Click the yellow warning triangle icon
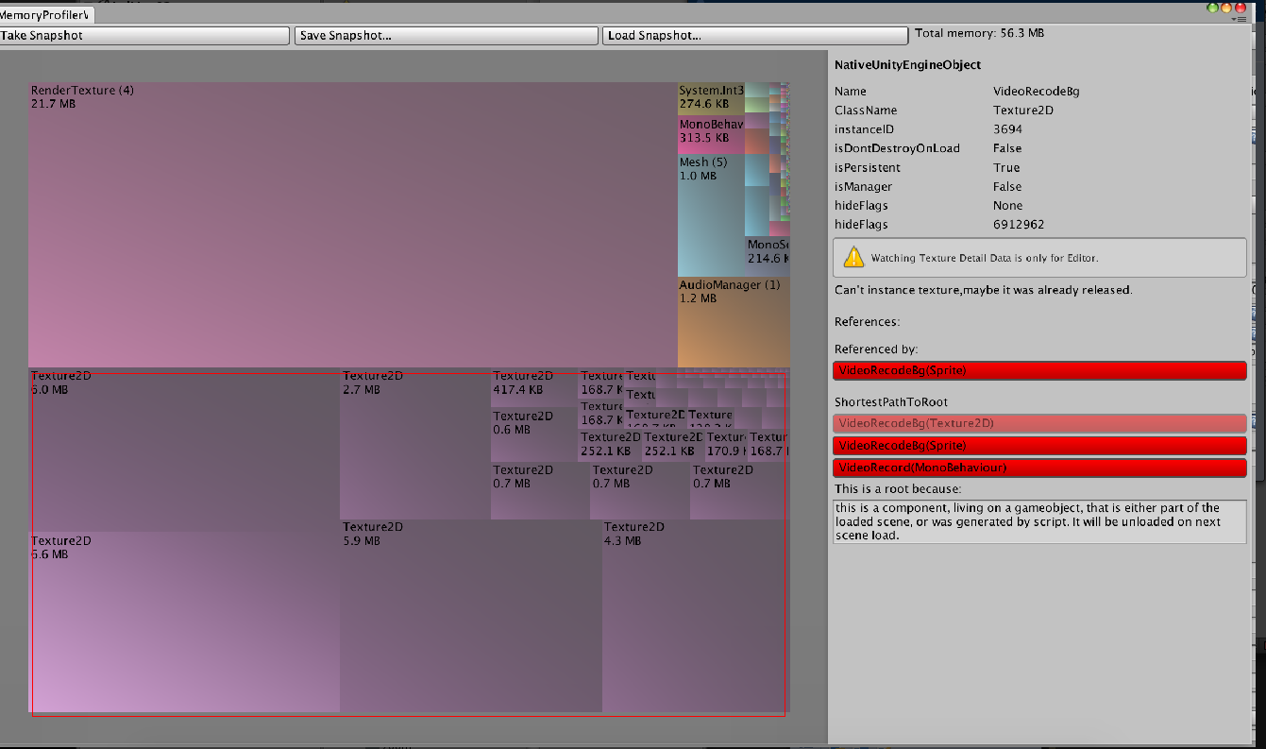Screen dimensions: 1266x749 click(853, 256)
